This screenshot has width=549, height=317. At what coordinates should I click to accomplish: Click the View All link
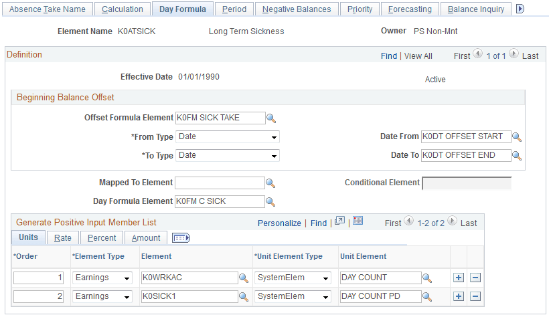(x=418, y=56)
